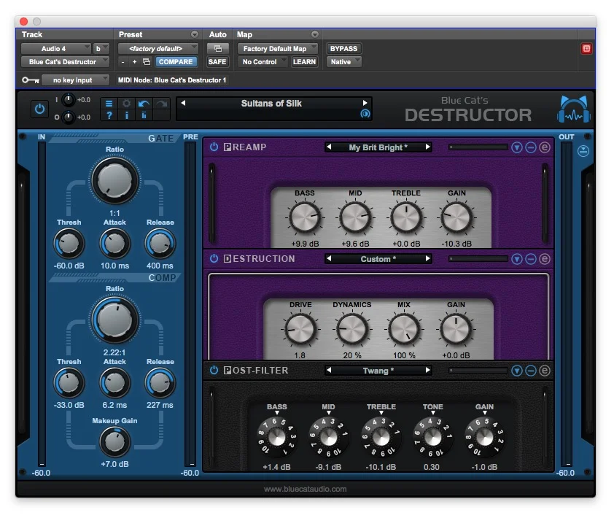Click the Gate Ratio knob
This screenshot has height=518, width=614.
[114, 181]
